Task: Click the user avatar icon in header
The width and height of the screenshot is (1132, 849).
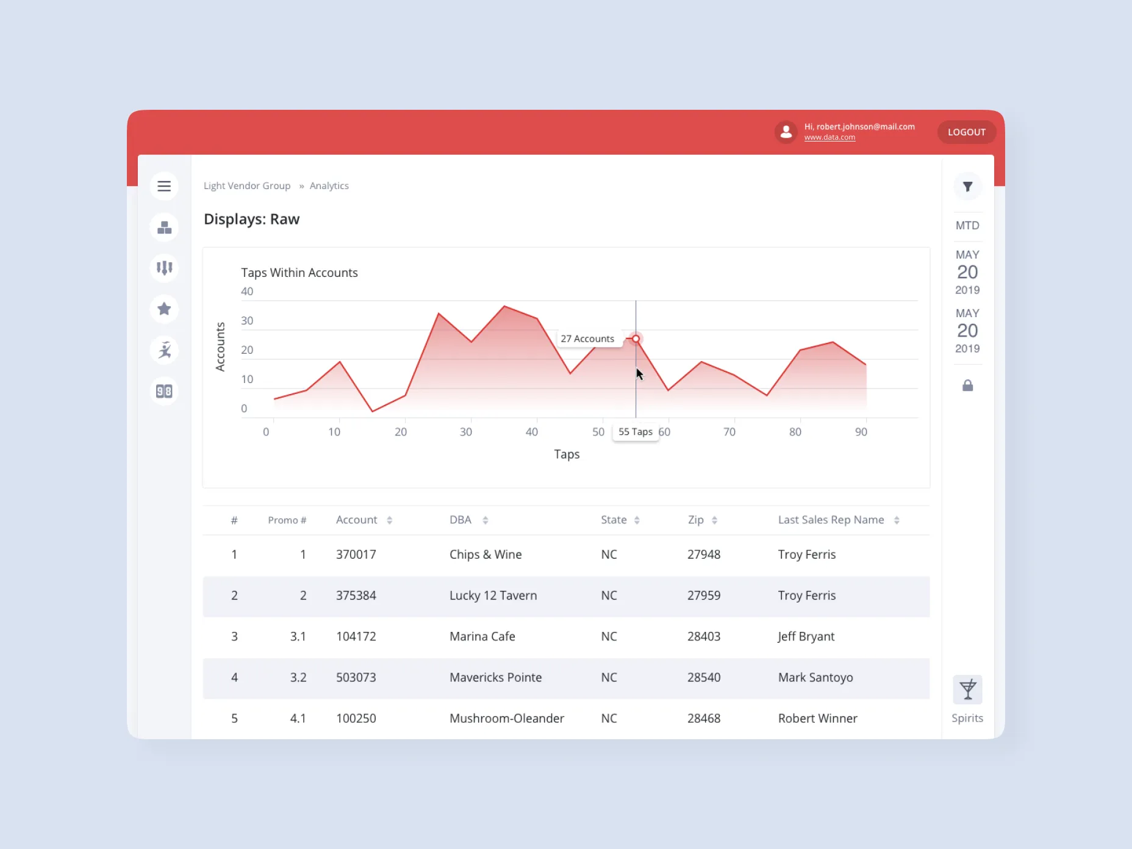Action: click(786, 132)
